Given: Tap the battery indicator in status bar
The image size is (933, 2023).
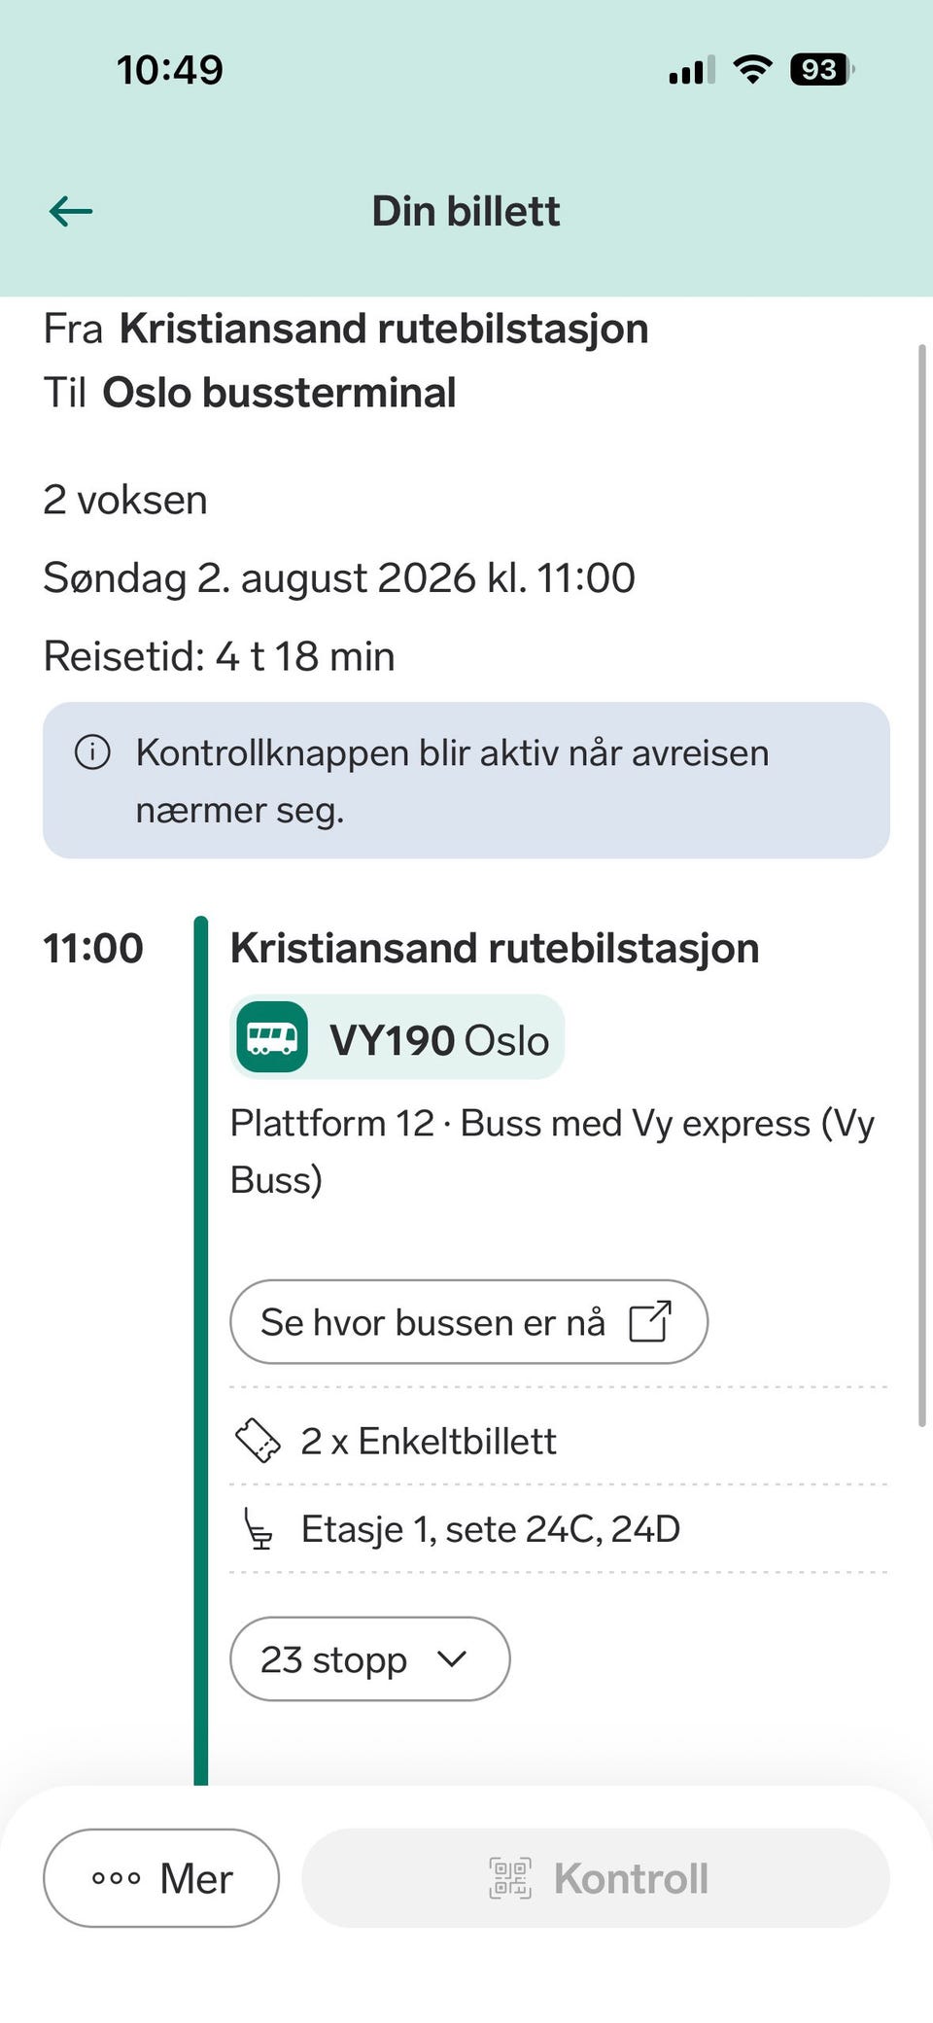Looking at the screenshot, I should coord(823,70).
